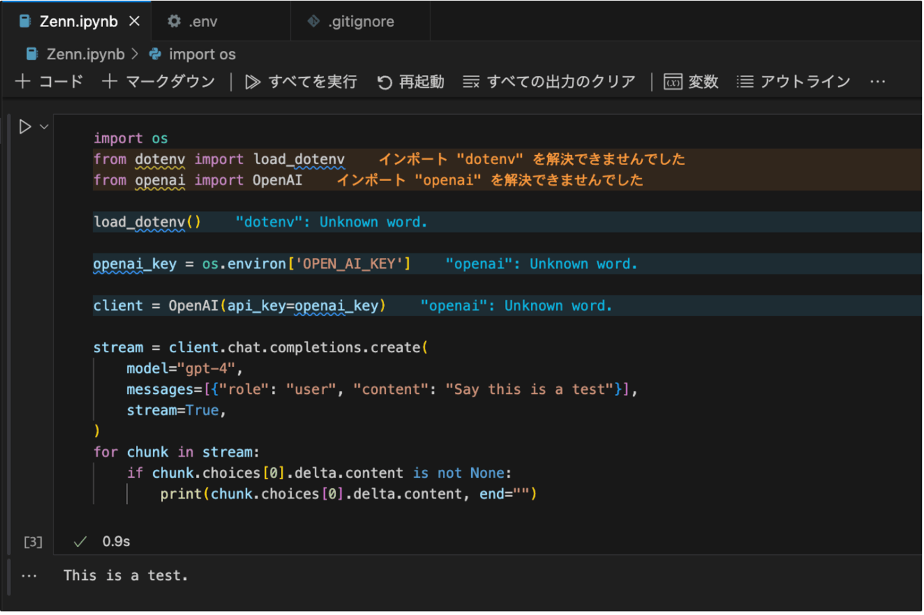
Task: Select 'import os' breadcrumb item
Action: pos(202,54)
